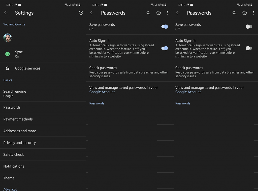Open help in middle Passwords screen

pos(158,13)
